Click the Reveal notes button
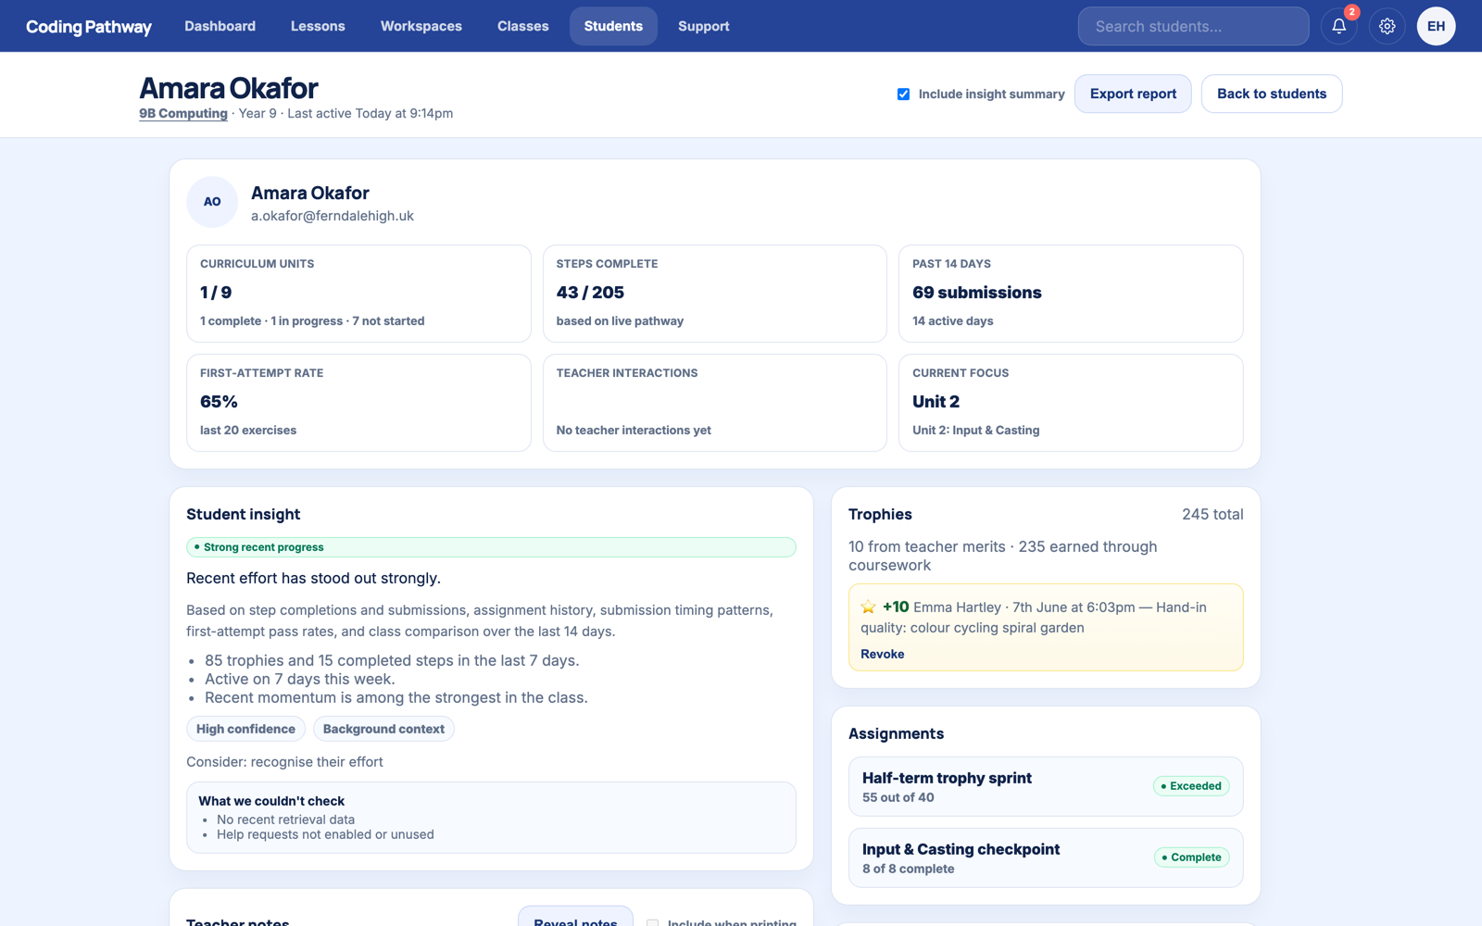This screenshot has width=1482, height=926. [575, 920]
